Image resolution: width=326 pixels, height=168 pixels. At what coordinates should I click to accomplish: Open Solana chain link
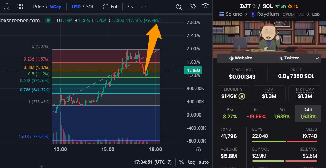click(x=230, y=14)
